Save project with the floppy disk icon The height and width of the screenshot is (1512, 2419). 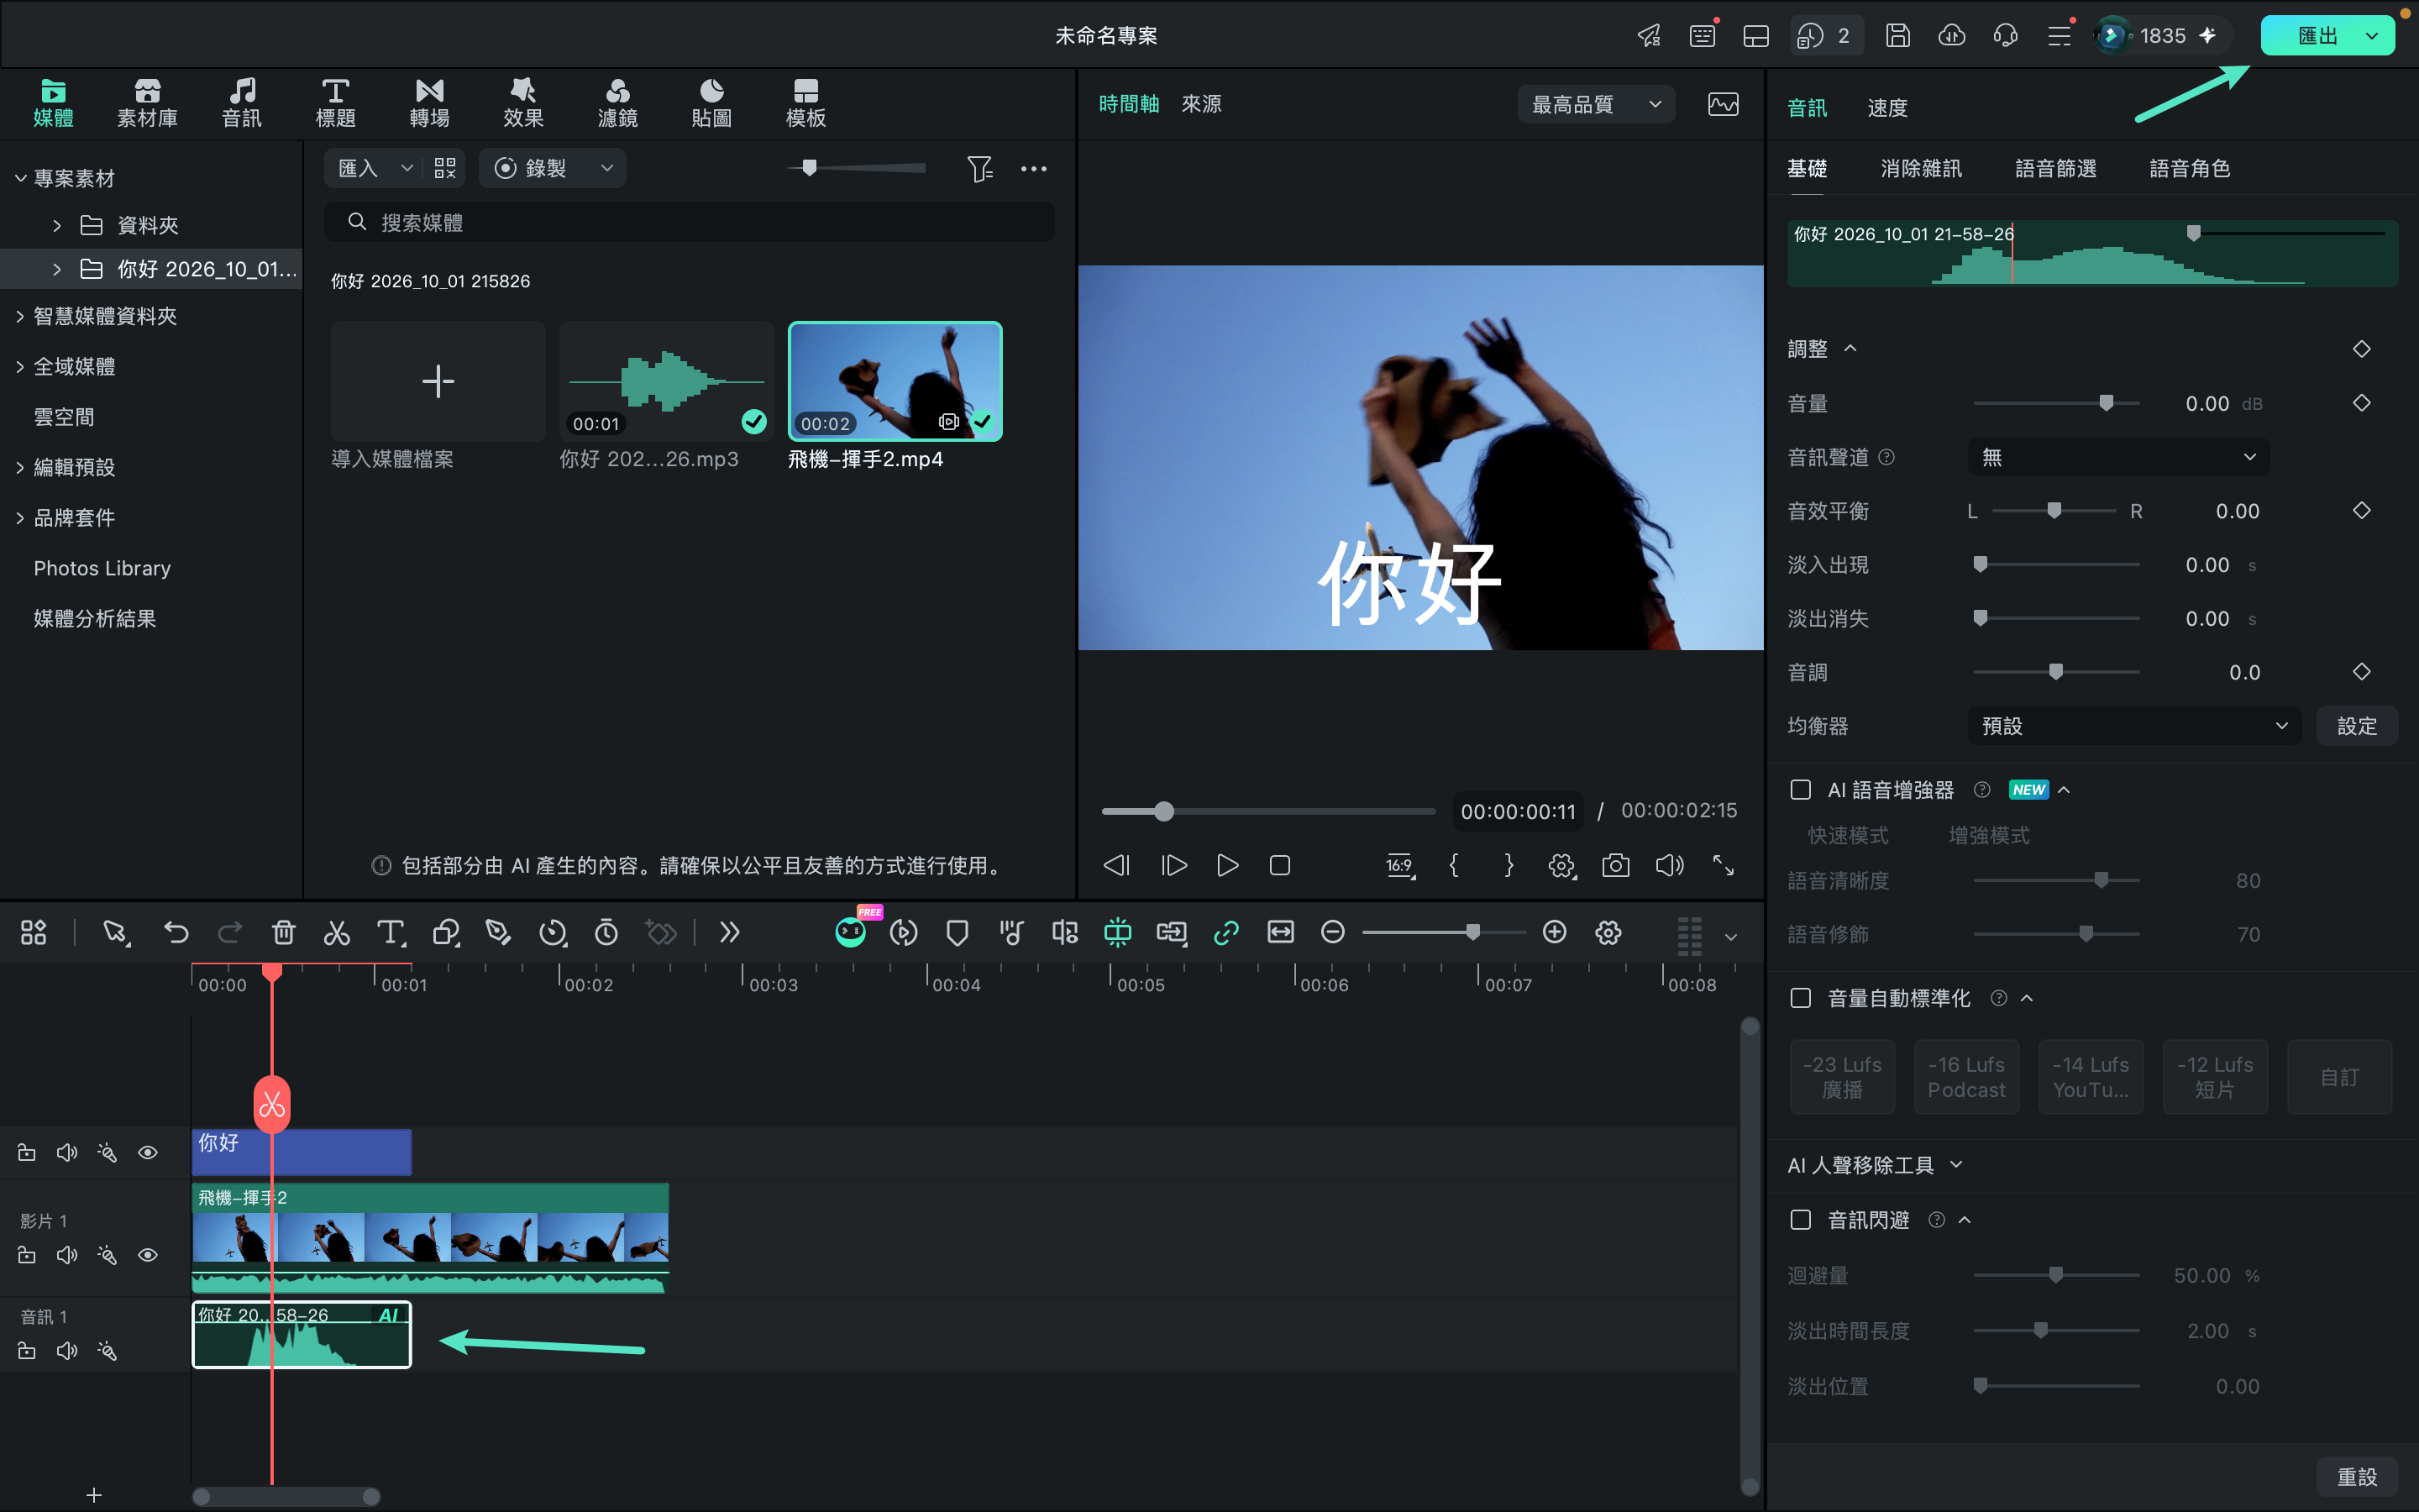[1897, 36]
